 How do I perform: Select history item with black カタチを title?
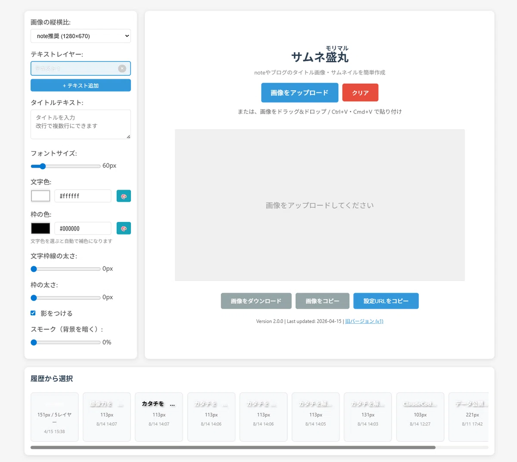pos(159,417)
